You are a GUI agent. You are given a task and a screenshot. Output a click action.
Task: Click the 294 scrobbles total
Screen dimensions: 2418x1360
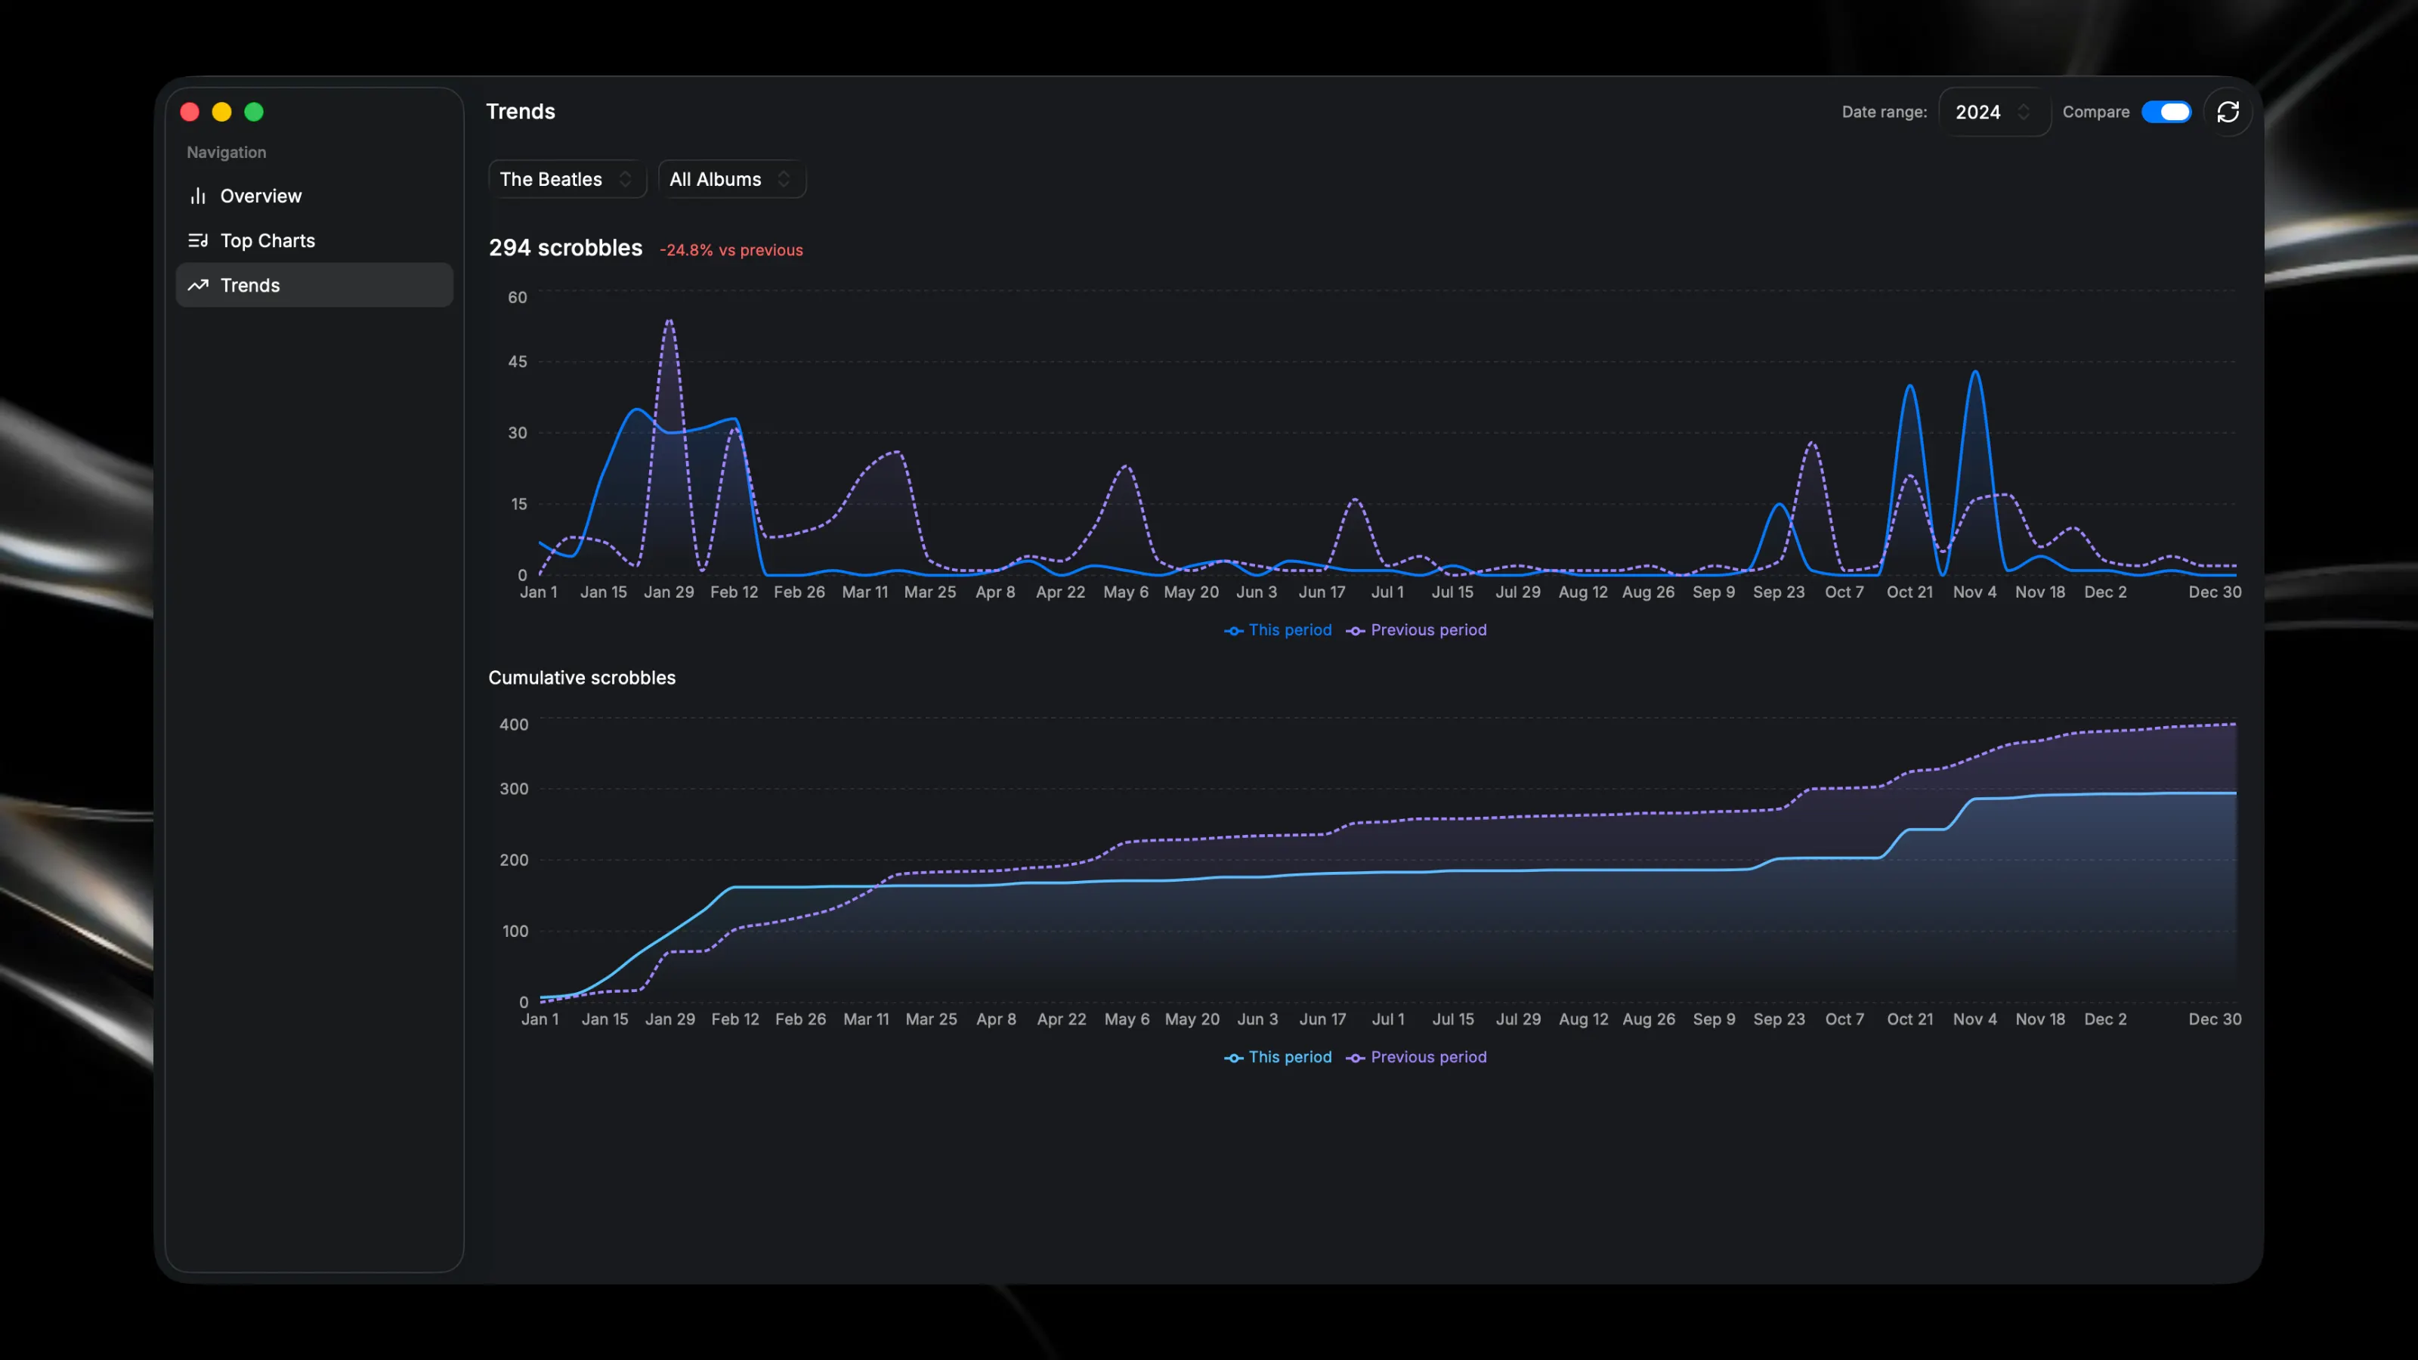565,248
